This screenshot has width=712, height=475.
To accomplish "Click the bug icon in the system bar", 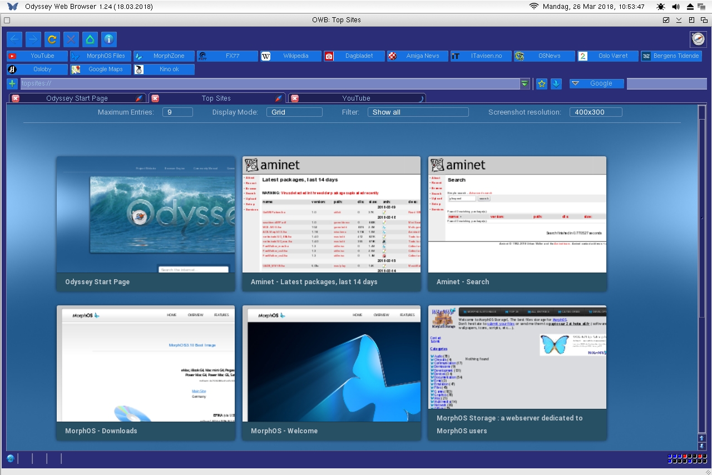I will coord(660,7).
